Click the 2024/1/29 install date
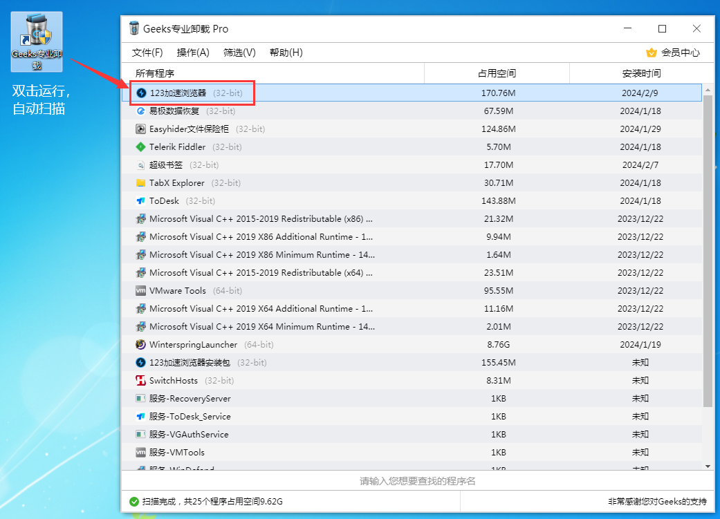The width and height of the screenshot is (720, 519). tap(640, 129)
